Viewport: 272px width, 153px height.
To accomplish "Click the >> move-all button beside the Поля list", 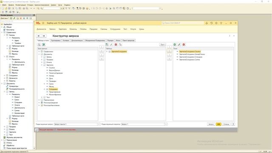I will tap(169, 51).
